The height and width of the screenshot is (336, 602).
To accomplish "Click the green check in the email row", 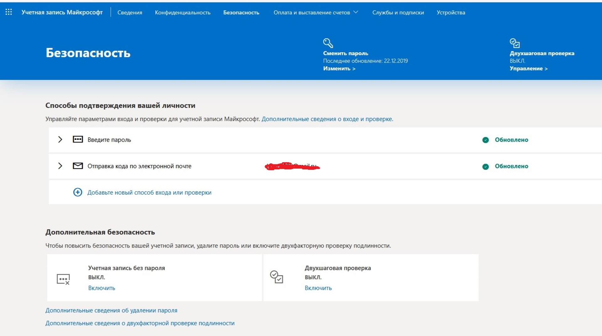I will click(485, 166).
